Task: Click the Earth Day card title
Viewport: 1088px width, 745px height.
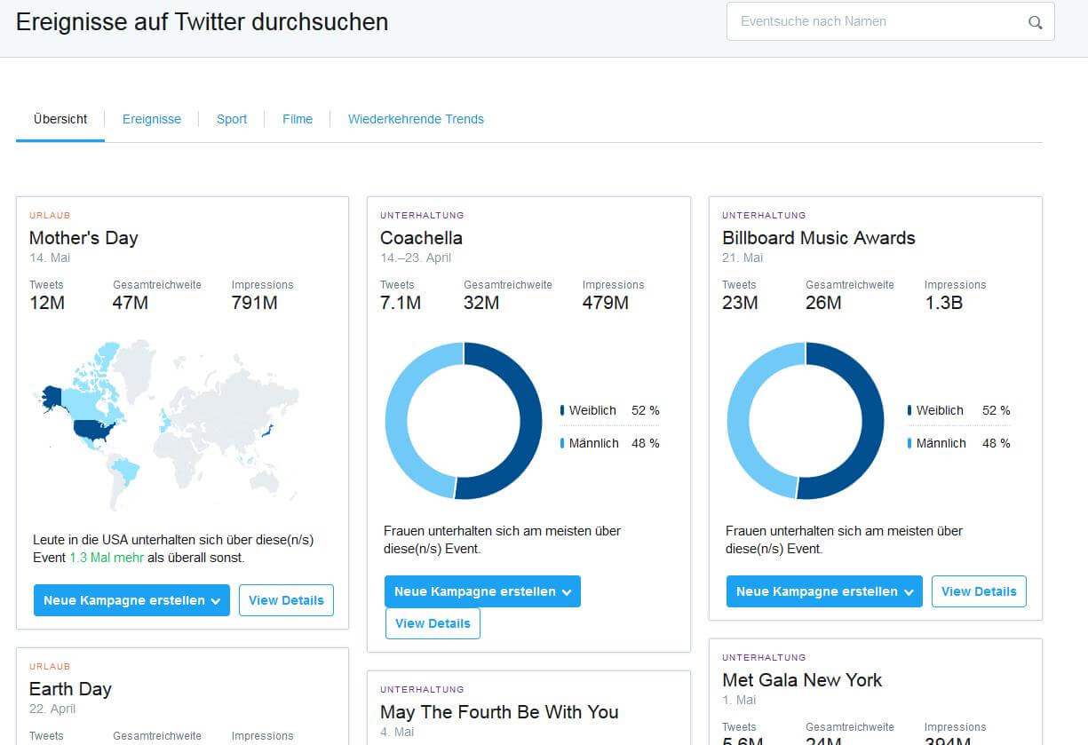Action: click(70, 689)
